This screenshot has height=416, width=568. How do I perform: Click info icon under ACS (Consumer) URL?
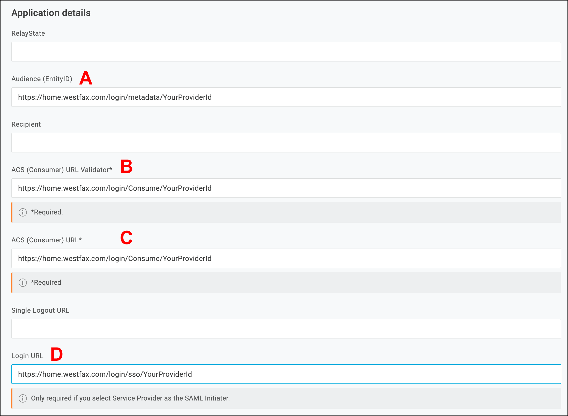tap(23, 283)
